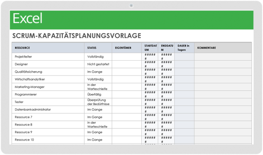Image resolution: width=263 pixels, height=155 pixels.
Task: Click the Dauer cell for Ressource 7
Action: (x=184, y=117)
